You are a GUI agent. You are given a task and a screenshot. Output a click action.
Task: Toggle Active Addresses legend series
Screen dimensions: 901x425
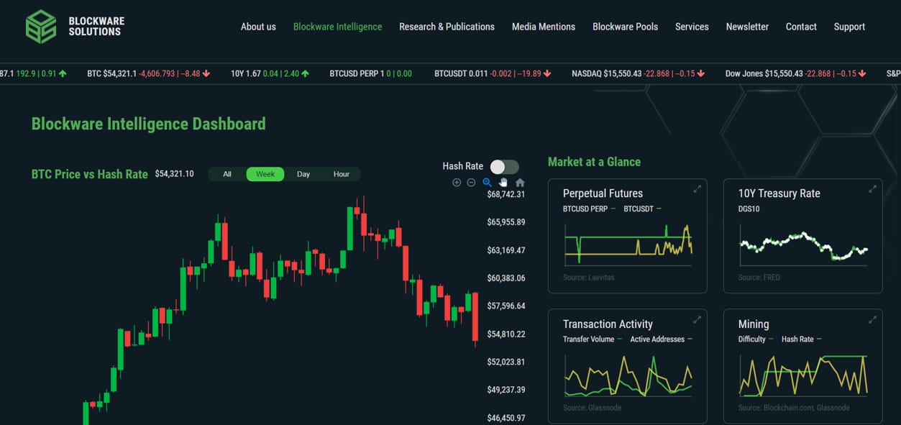[661, 339]
